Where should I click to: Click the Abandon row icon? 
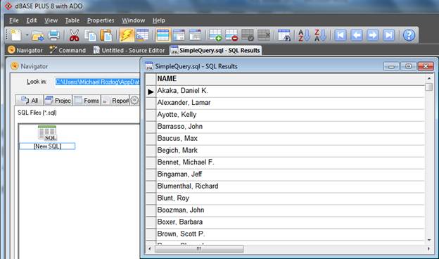coord(264,35)
